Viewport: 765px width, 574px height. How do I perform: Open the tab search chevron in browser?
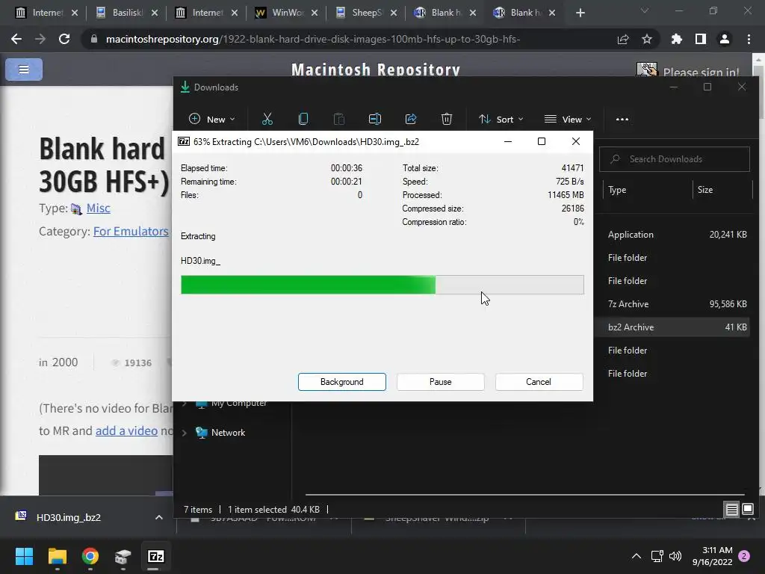(x=645, y=10)
